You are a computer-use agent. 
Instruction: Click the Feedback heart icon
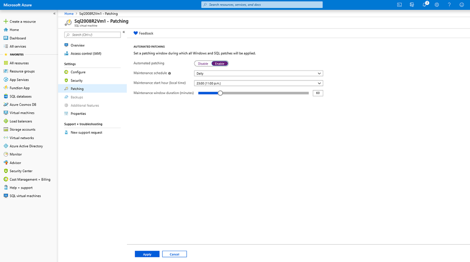(135, 33)
